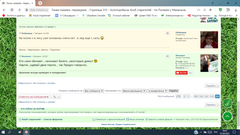This screenshot has height=135, width=240.
Task: Click the reader mode icon in the address bar
Action: point(205,10)
